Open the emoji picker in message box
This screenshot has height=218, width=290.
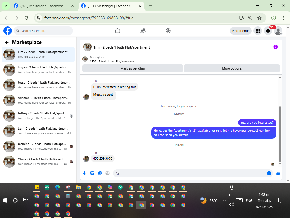(269, 173)
